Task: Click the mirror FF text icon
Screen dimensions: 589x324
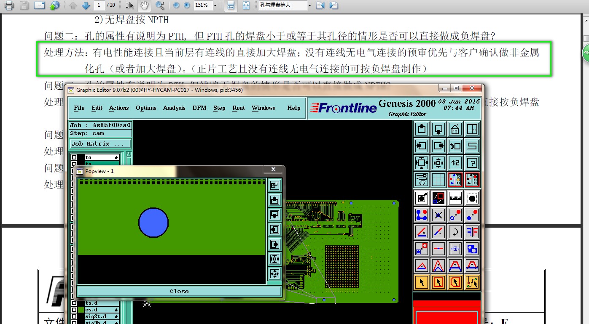Action: 472,231
